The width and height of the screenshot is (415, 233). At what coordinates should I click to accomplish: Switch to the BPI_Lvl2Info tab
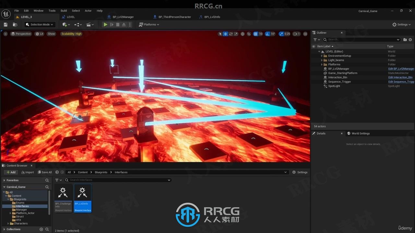(x=212, y=17)
